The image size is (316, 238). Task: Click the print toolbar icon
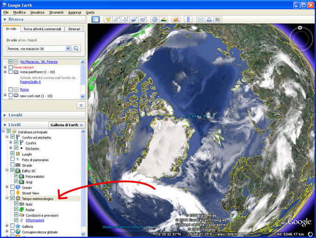click(209, 20)
